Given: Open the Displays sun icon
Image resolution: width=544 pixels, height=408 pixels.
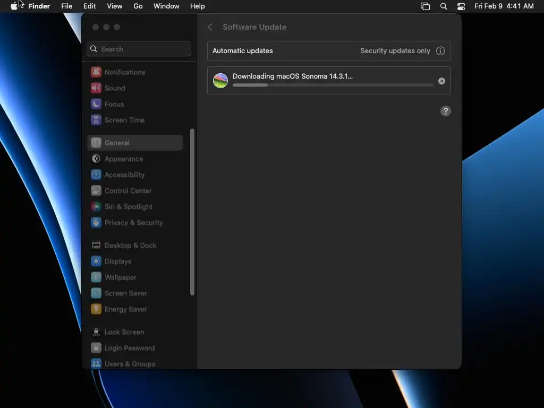Looking at the screenshot, I should point(96,261).
